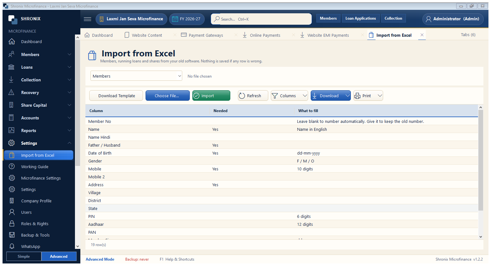
Task: Click the Share Capital building icon
Action: click(x=11, y=105)
